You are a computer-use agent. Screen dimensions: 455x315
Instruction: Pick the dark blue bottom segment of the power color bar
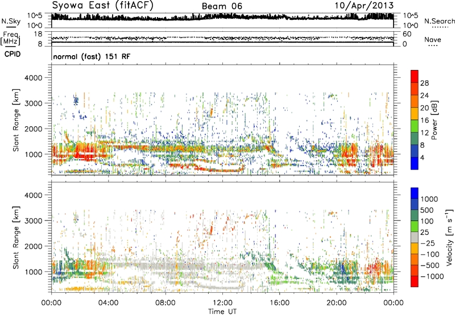[x=415, y=163]
